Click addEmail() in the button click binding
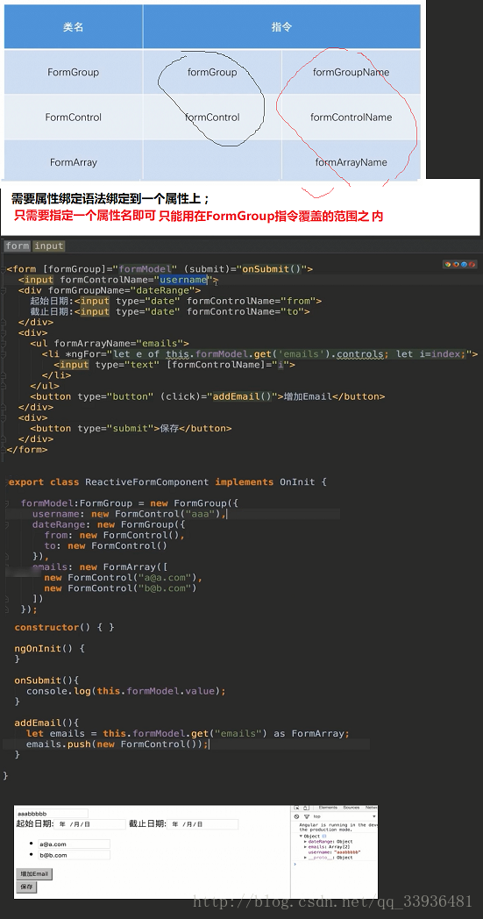This screenshot has height=919, width=483. point(242,396)
